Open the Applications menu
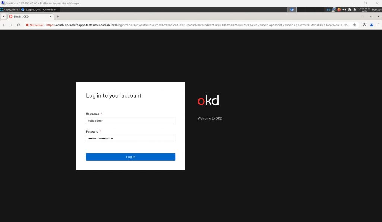Viewport: 382px width, 222px height. click(9, 10)
